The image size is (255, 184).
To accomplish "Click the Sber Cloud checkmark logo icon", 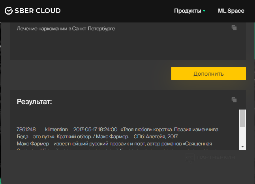I will [x=9, y=11].
